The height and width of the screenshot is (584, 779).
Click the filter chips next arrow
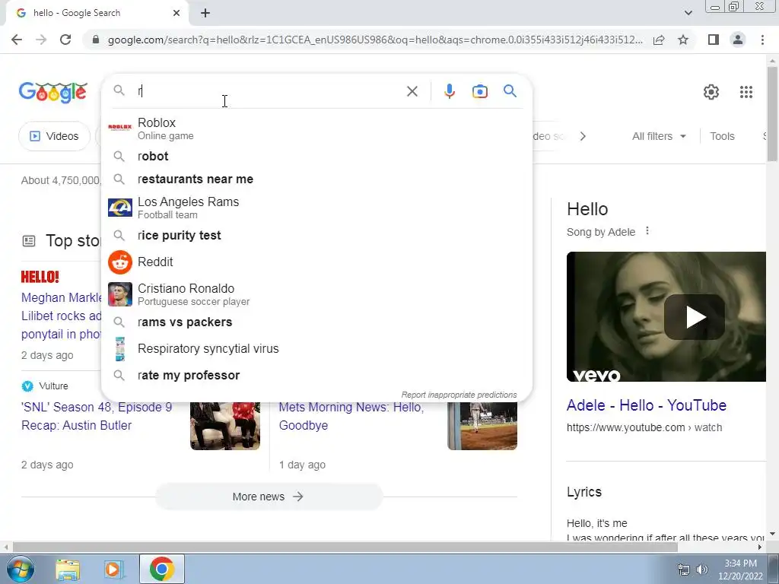(x=583, y=136)
